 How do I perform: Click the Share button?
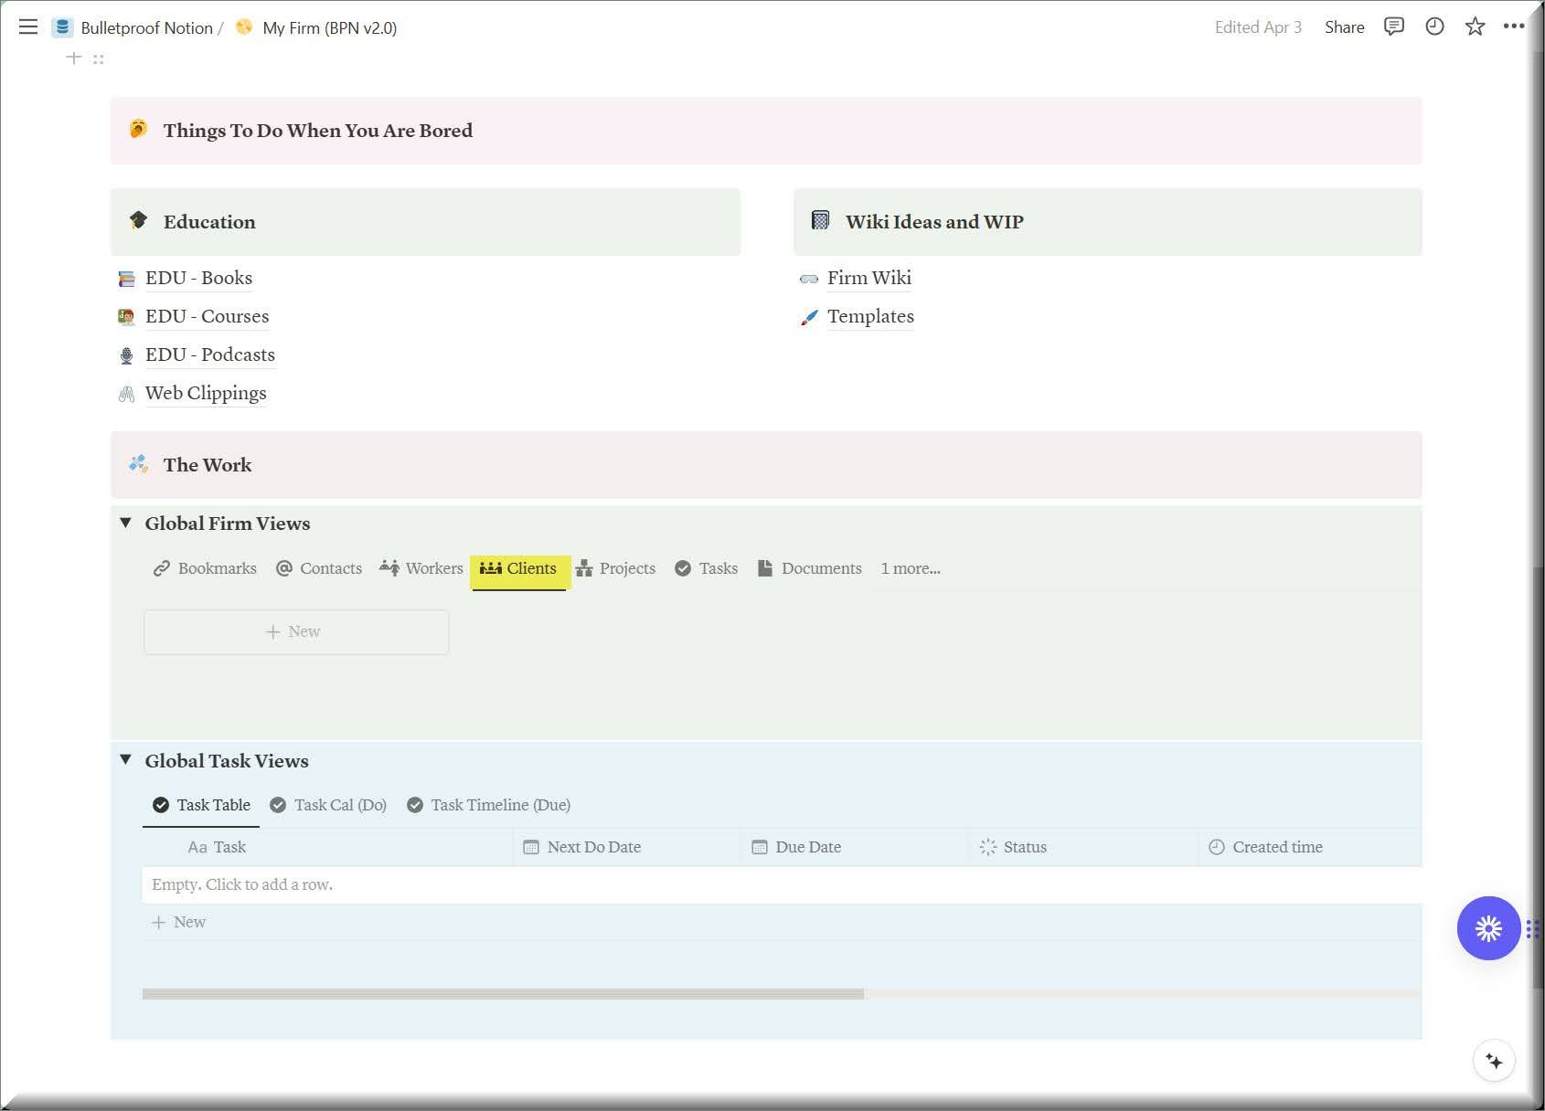(x=1344, y=27)
